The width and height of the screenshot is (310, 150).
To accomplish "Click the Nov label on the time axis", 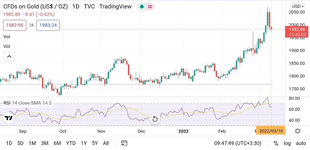I will pyautogui.click(x=101, y=131).
